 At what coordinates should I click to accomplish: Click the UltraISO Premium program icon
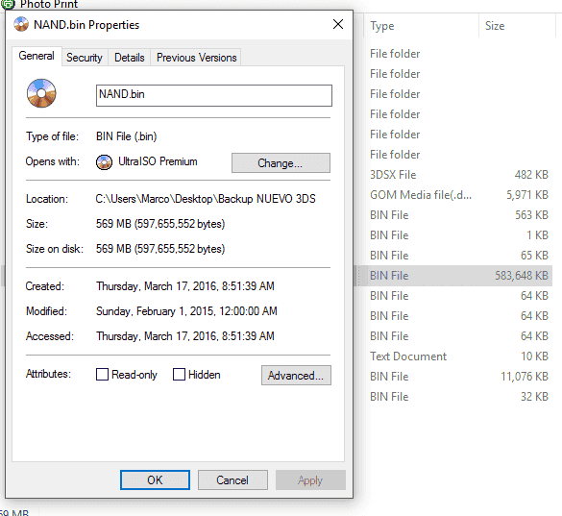click(104, 162)
